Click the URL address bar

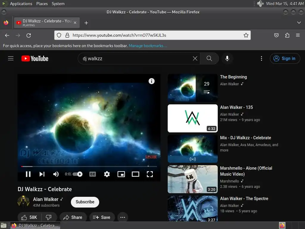152,35
